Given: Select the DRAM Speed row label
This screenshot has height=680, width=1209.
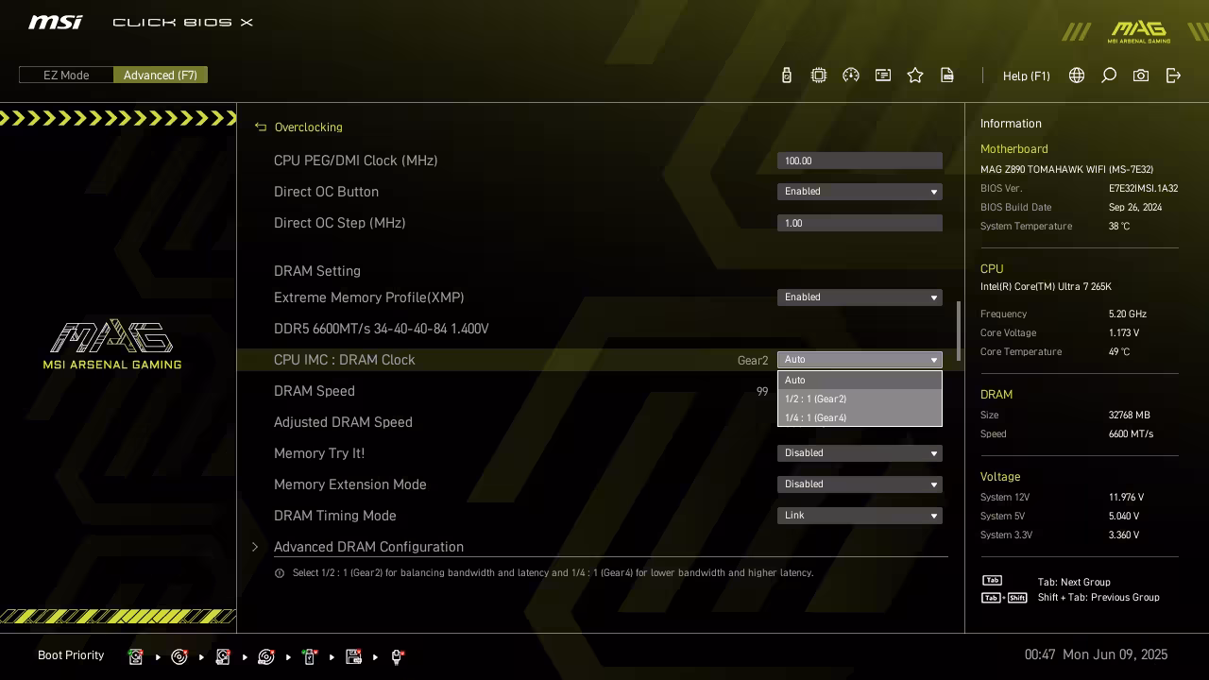Looking at the screenshot, I should tap(315, 391).
